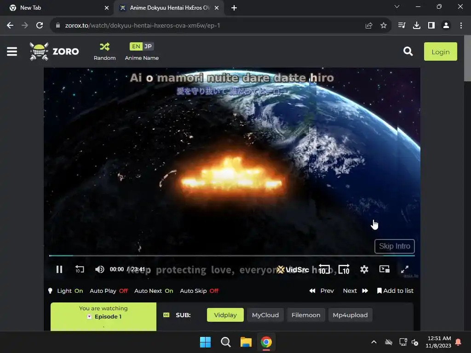This screenshot has height=353, width=471.
Task: Close the Anime Dokyuu tab
Action: click(217, 8)
